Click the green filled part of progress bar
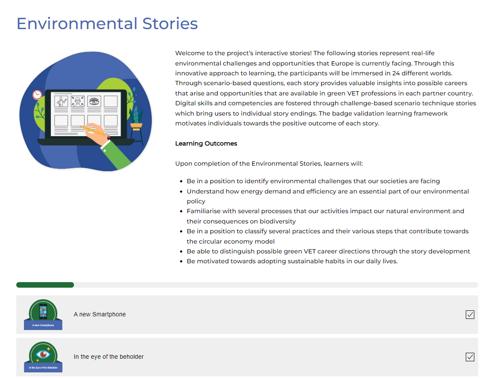 tap(45, 285)
